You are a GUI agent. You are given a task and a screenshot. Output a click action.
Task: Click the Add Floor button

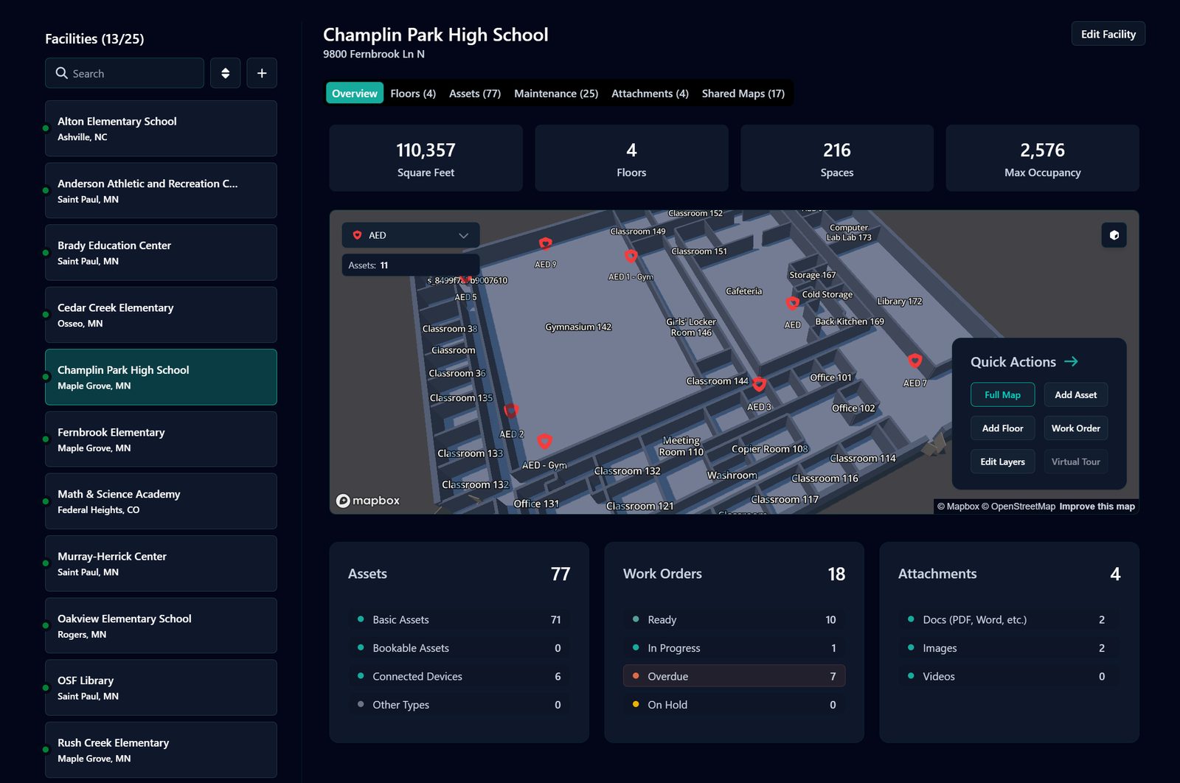[1002, 428]
